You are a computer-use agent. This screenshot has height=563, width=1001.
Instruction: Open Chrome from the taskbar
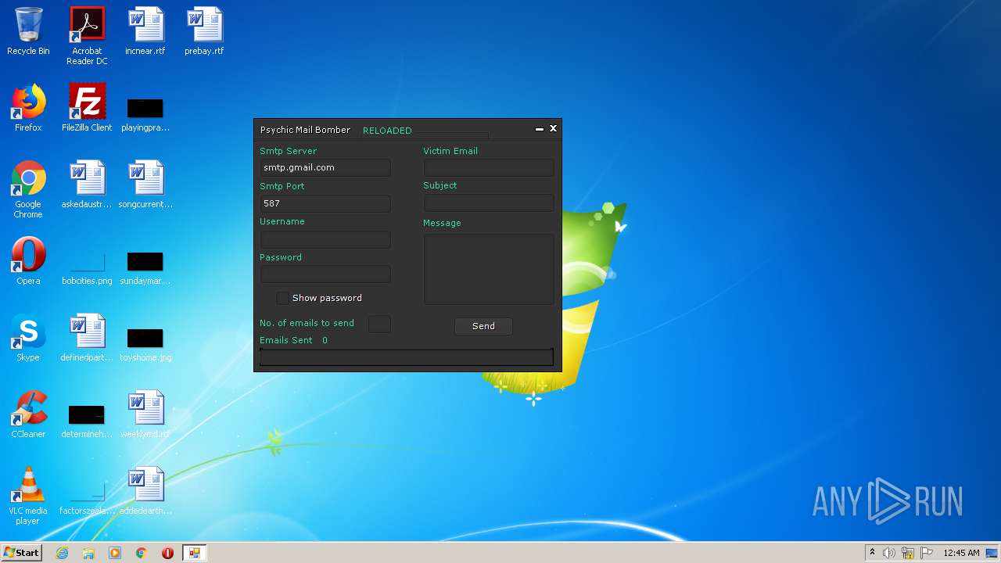pyautogui.click(x=142, y=553)
